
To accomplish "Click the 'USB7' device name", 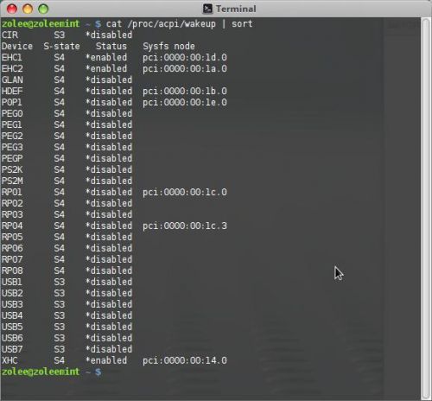I will [12, 349].
